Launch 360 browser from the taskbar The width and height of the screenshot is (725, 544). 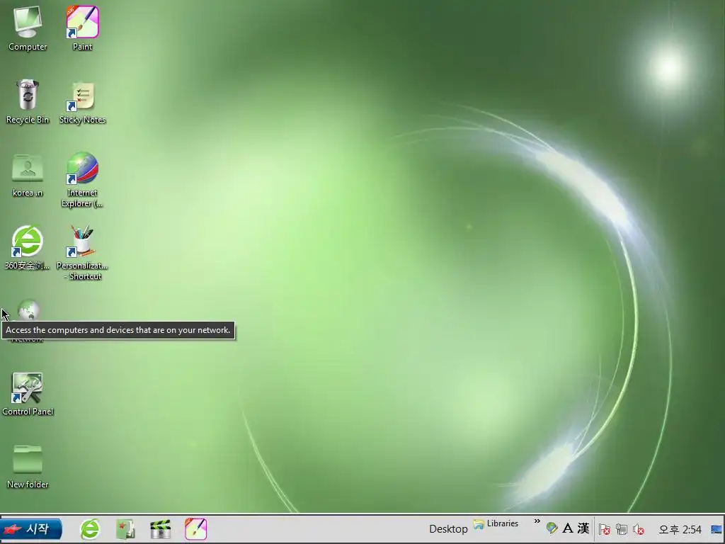click(x=90, y=529)
